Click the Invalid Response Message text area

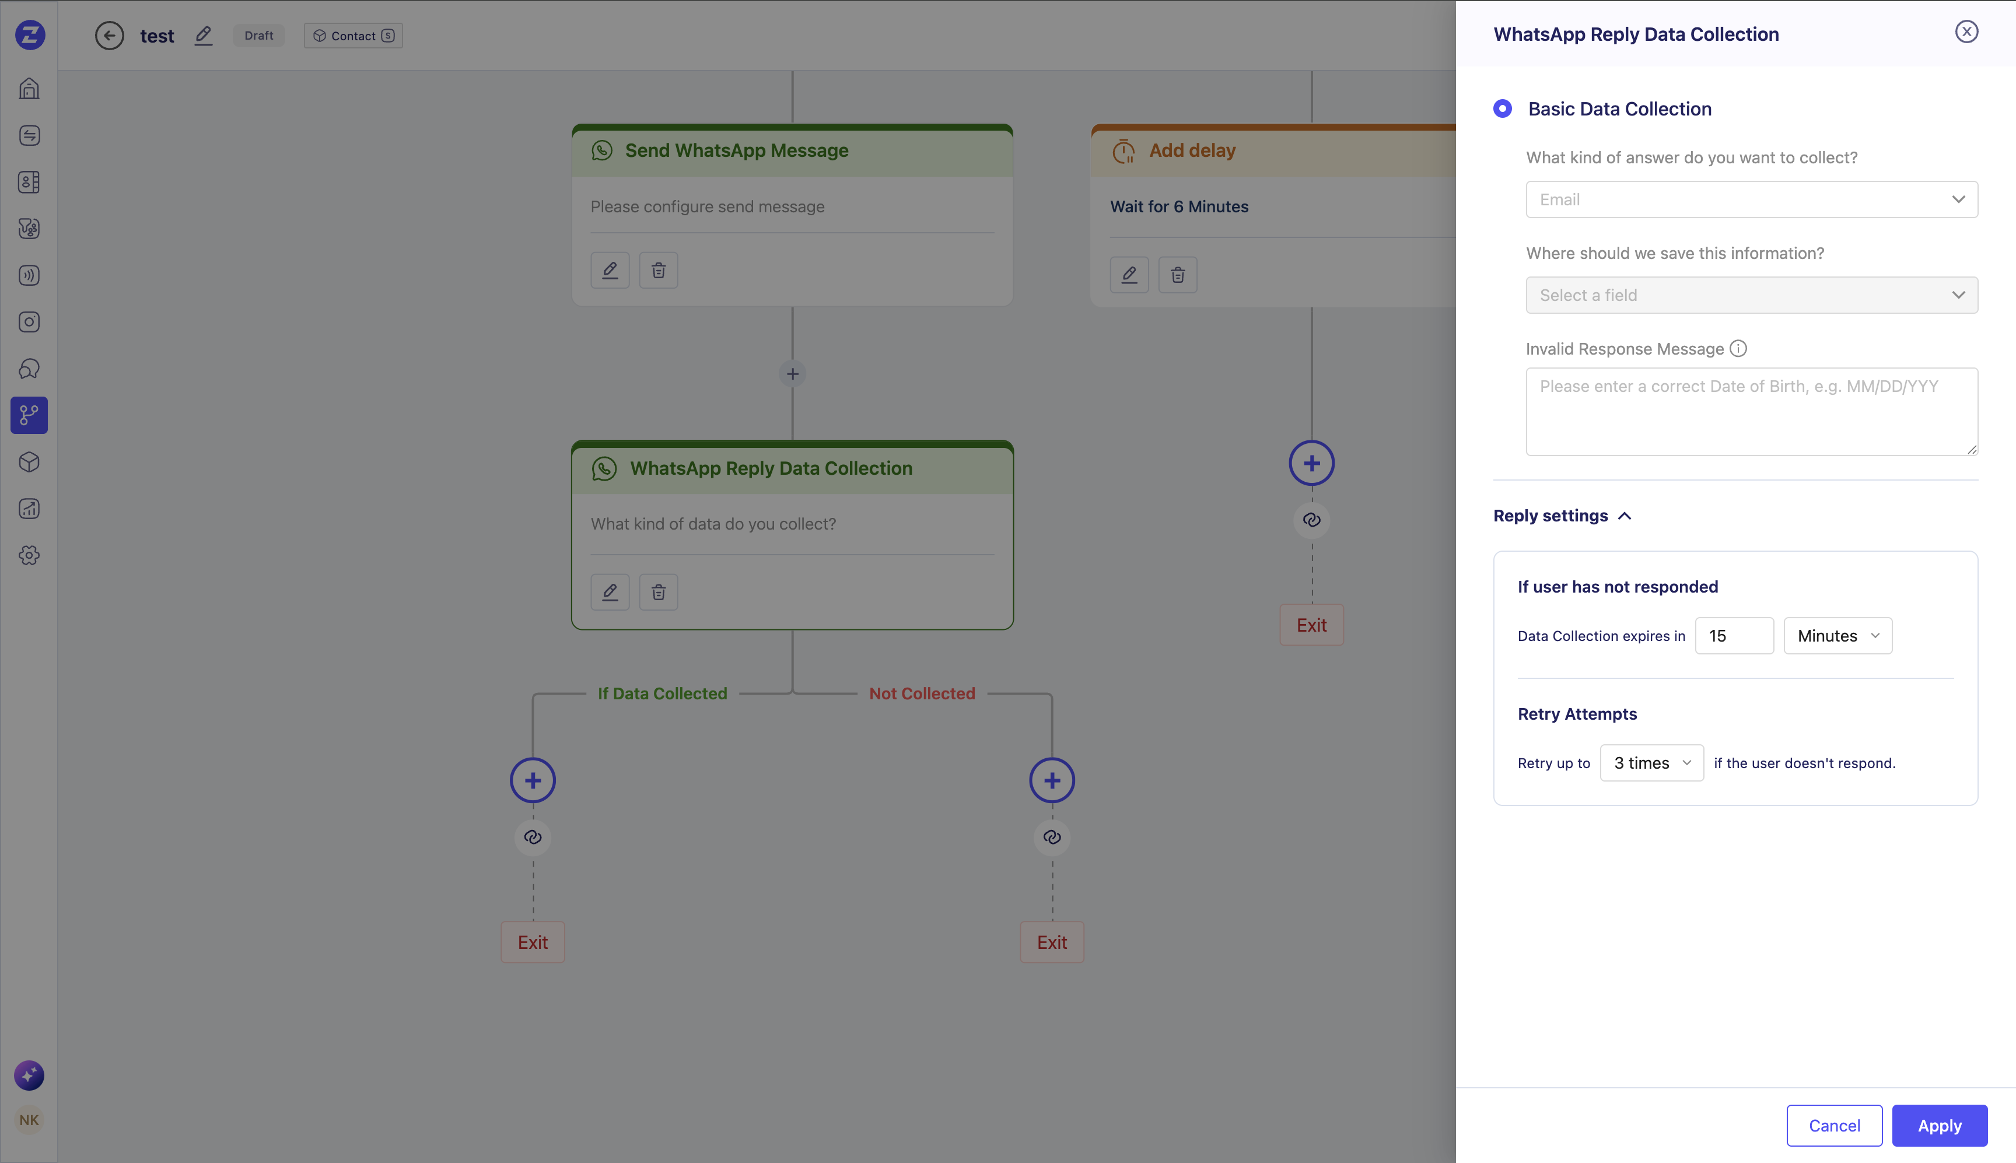(1751, 411)
